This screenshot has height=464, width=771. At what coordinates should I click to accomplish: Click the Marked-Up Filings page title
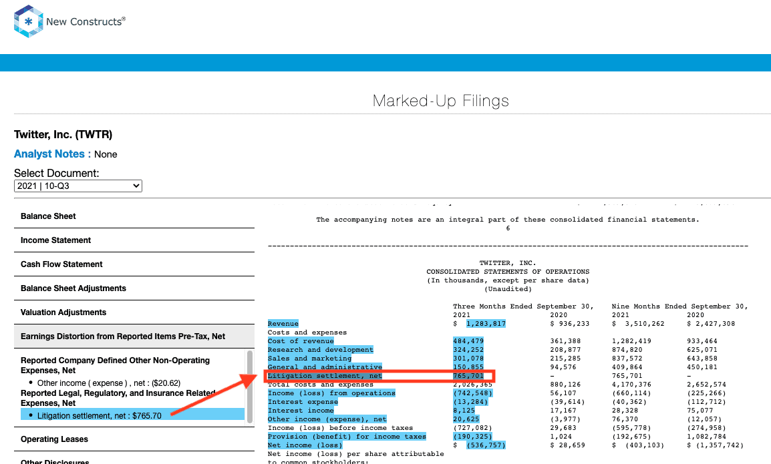(440, 100)
